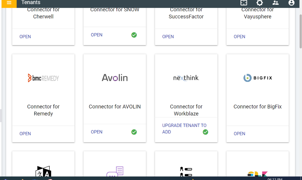302x180 pixels.
Task: Click Upgrade Tenant To Add for Workblaze
Action: pyautogui.click(x=184, y=129)
